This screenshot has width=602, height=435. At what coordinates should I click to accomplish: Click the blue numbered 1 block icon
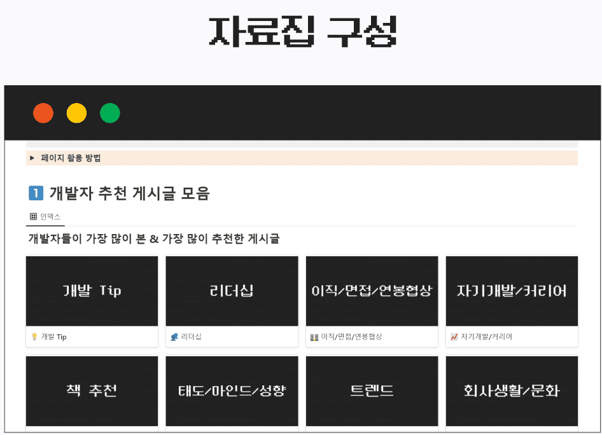[35, 193]
